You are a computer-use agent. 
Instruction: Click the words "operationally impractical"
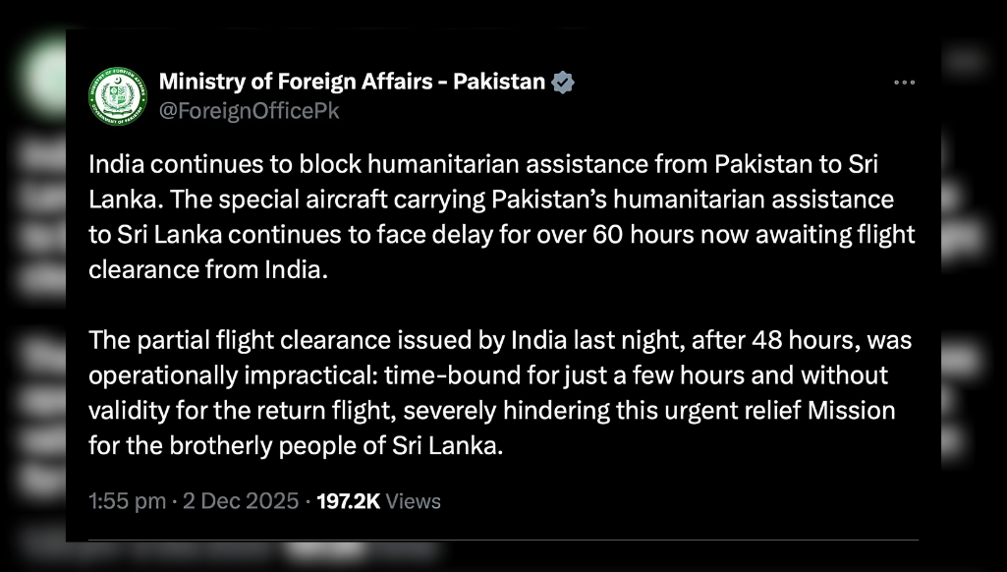click(x=230, y=375)
